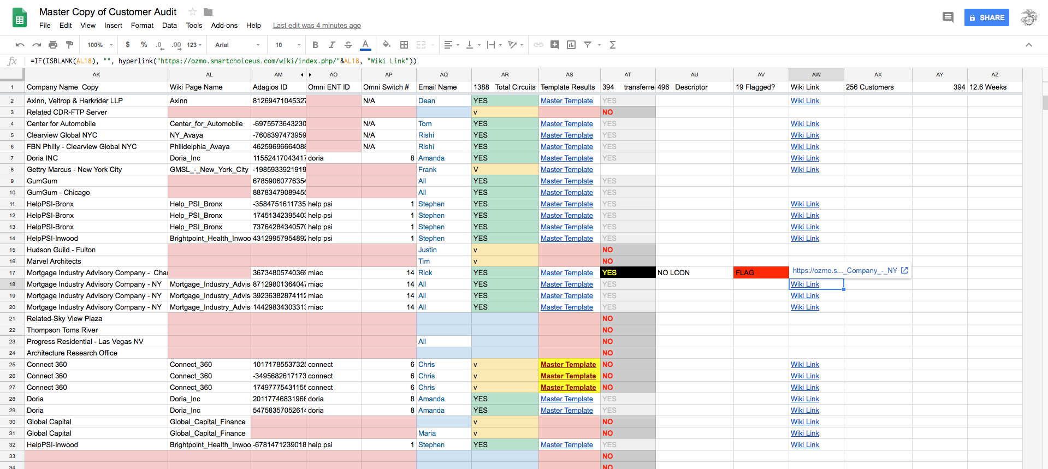Open the comments history icon
1048x469 pixels.
(948, 17)
